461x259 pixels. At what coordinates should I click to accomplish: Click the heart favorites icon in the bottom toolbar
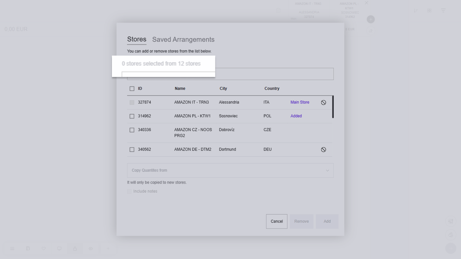(x=44, y=249)
